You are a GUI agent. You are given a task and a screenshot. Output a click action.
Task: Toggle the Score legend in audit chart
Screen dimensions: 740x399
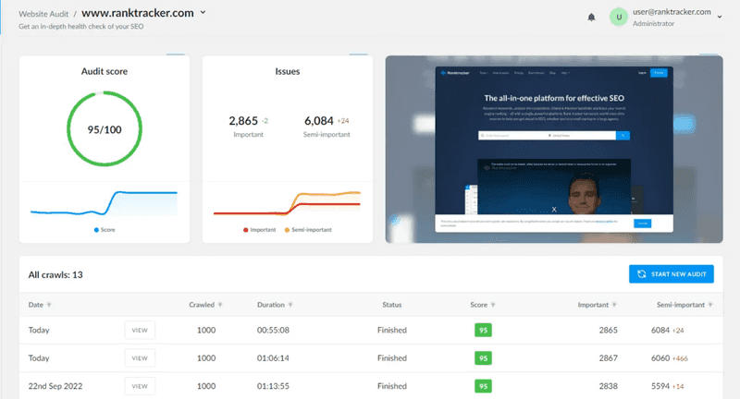pos(105,230)
